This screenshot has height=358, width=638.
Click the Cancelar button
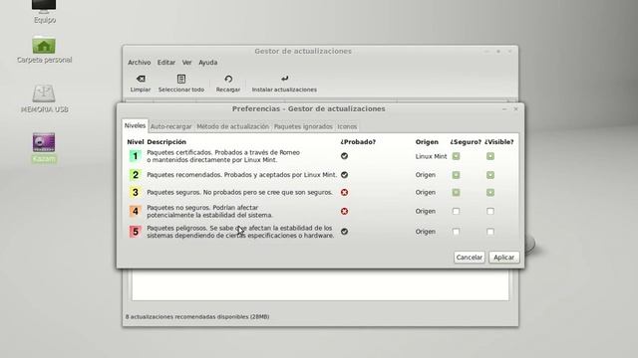470,258
